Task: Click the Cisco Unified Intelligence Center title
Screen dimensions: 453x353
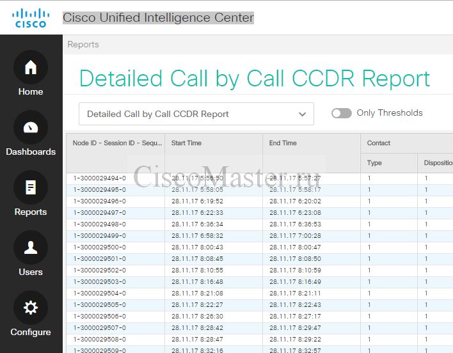Action: coord(158,18)
